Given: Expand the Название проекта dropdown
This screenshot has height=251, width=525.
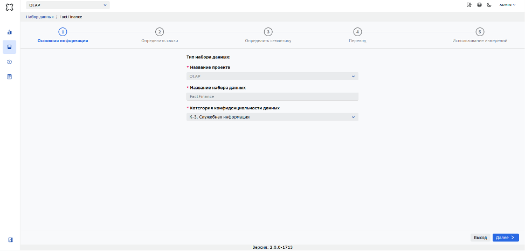Looking at the screenshot, I should [272, 76].
